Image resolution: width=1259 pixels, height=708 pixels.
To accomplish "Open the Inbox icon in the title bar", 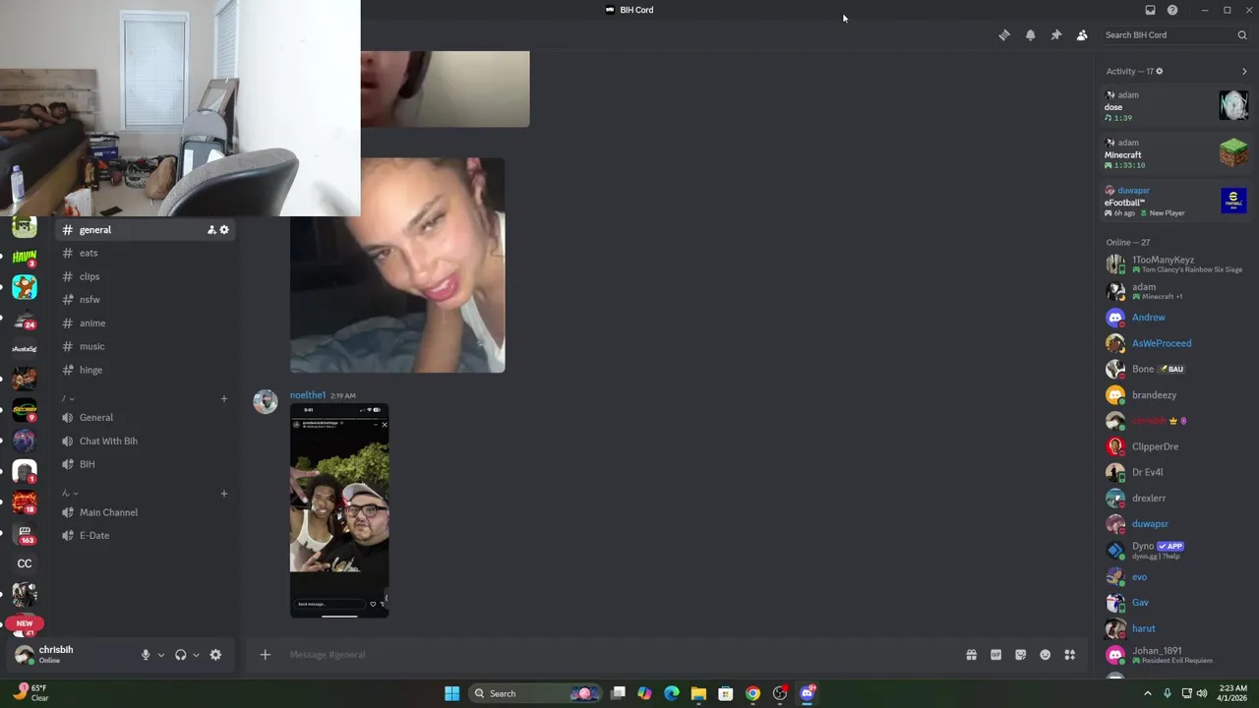I will [x=1150, y=10].
